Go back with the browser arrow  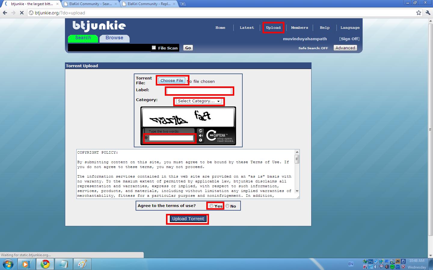[5, 13]
